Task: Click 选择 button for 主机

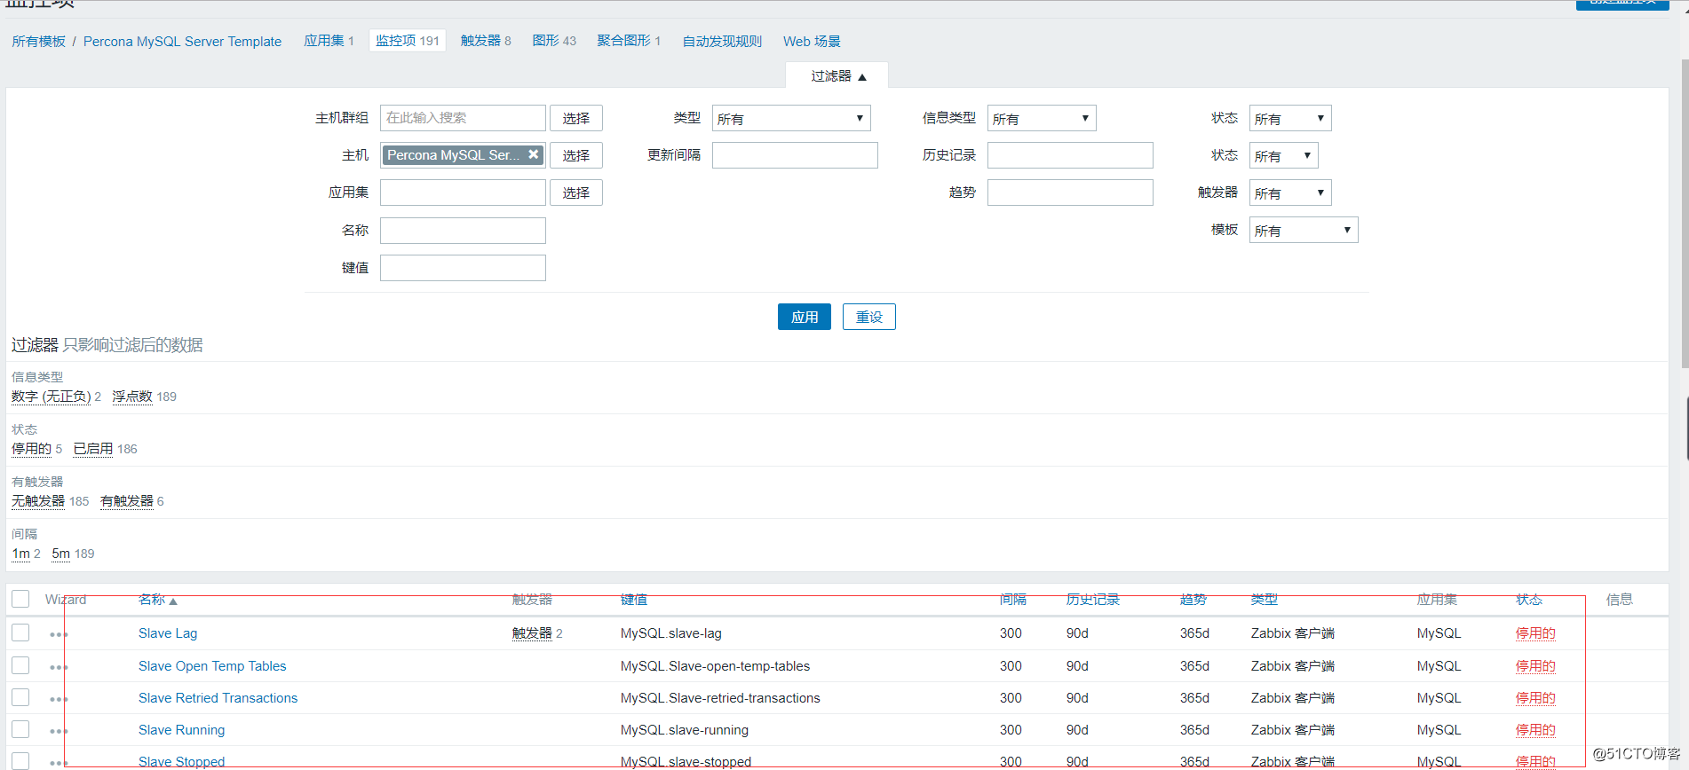Action: tap(576, 155)
